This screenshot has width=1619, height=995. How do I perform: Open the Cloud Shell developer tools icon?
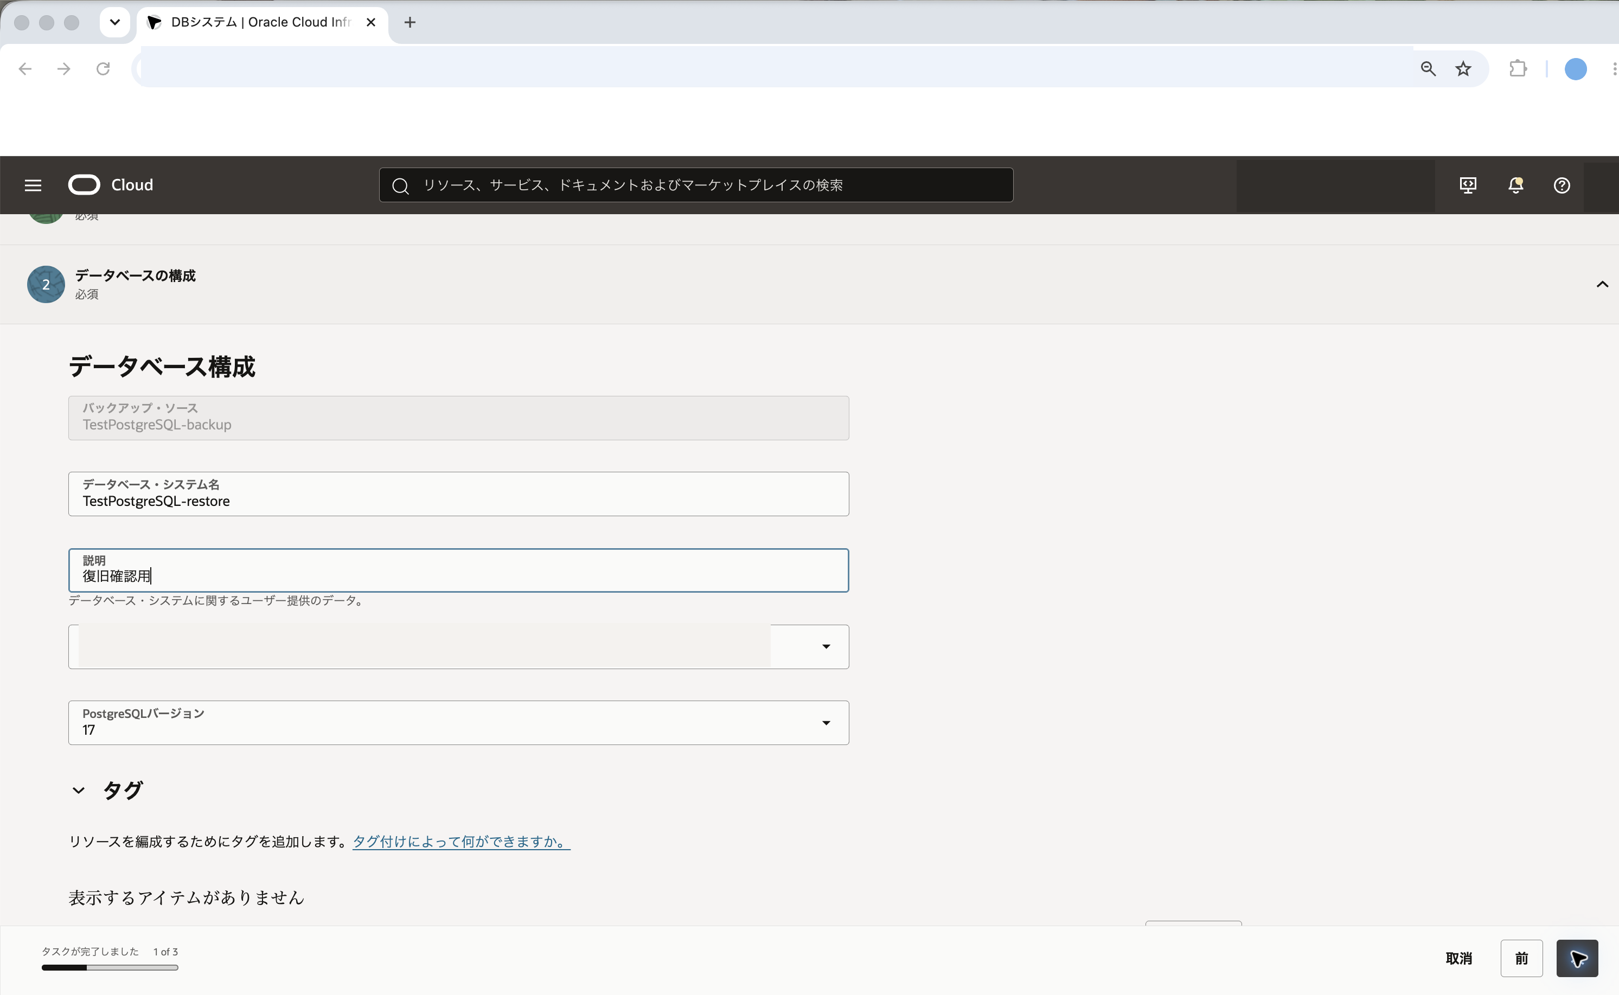coord(1468,185)
